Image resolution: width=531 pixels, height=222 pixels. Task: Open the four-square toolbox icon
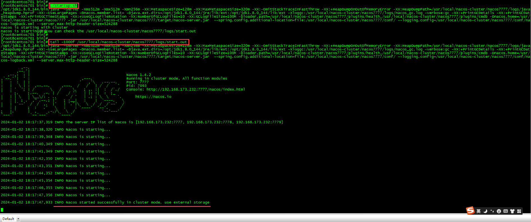[x=519, y=211]
